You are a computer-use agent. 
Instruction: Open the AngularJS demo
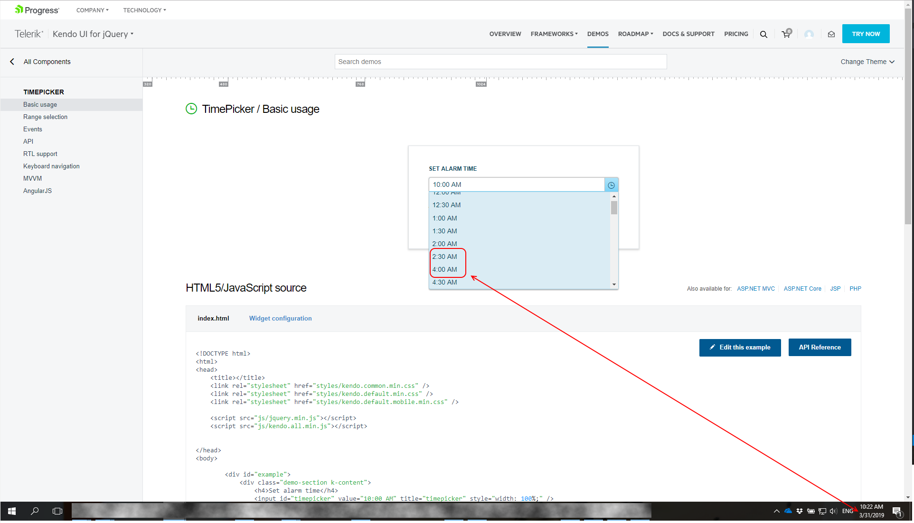(38, 191)
